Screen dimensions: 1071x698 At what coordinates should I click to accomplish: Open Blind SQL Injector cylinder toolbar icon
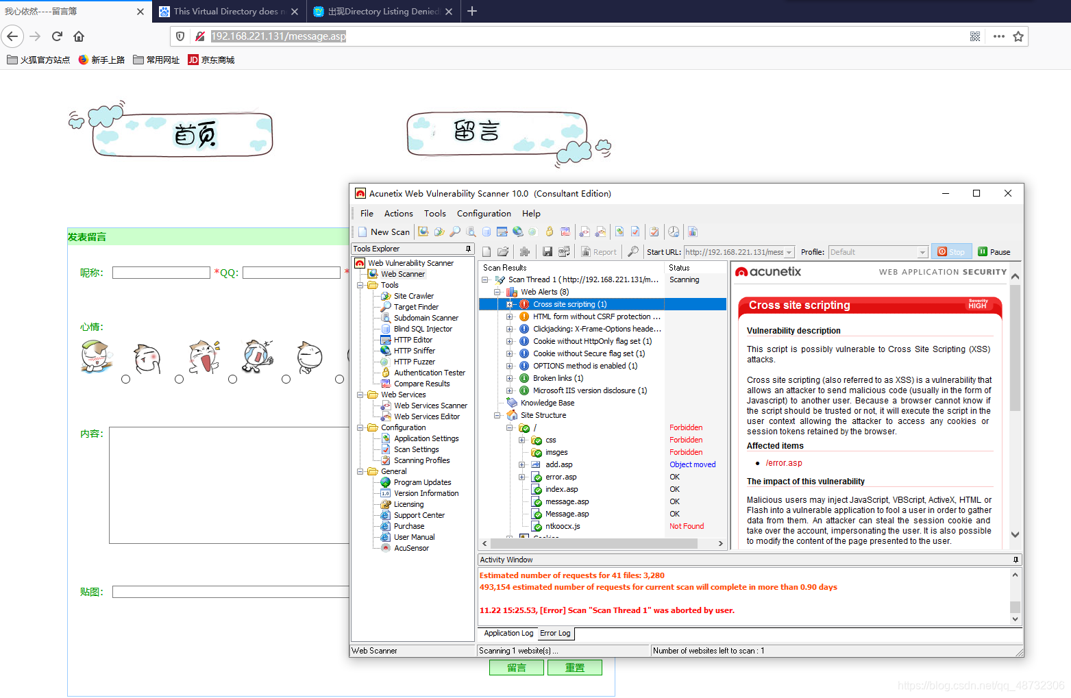[487, 232]
